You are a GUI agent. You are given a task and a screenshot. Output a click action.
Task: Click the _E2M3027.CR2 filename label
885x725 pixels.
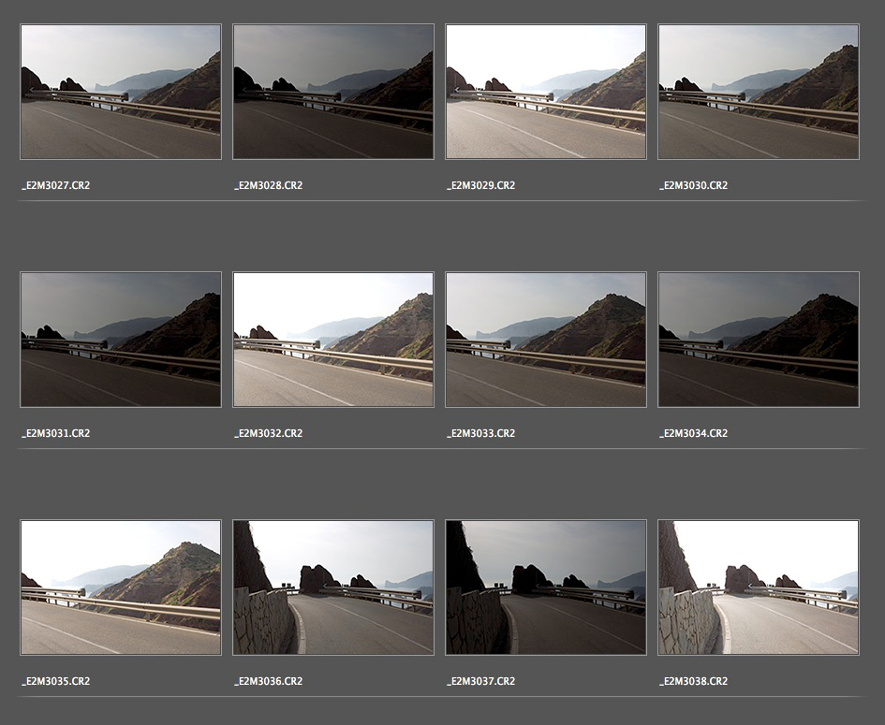coord(56,185)
